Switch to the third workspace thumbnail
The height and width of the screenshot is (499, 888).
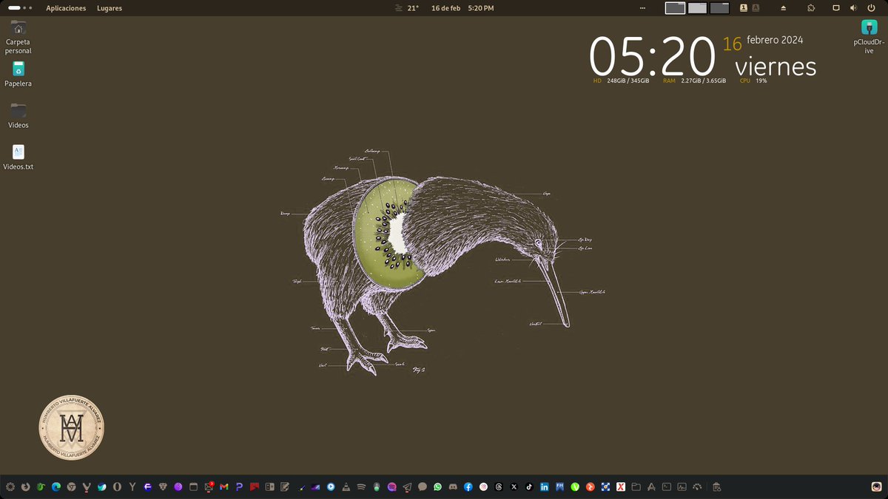[x=720, y=8]
